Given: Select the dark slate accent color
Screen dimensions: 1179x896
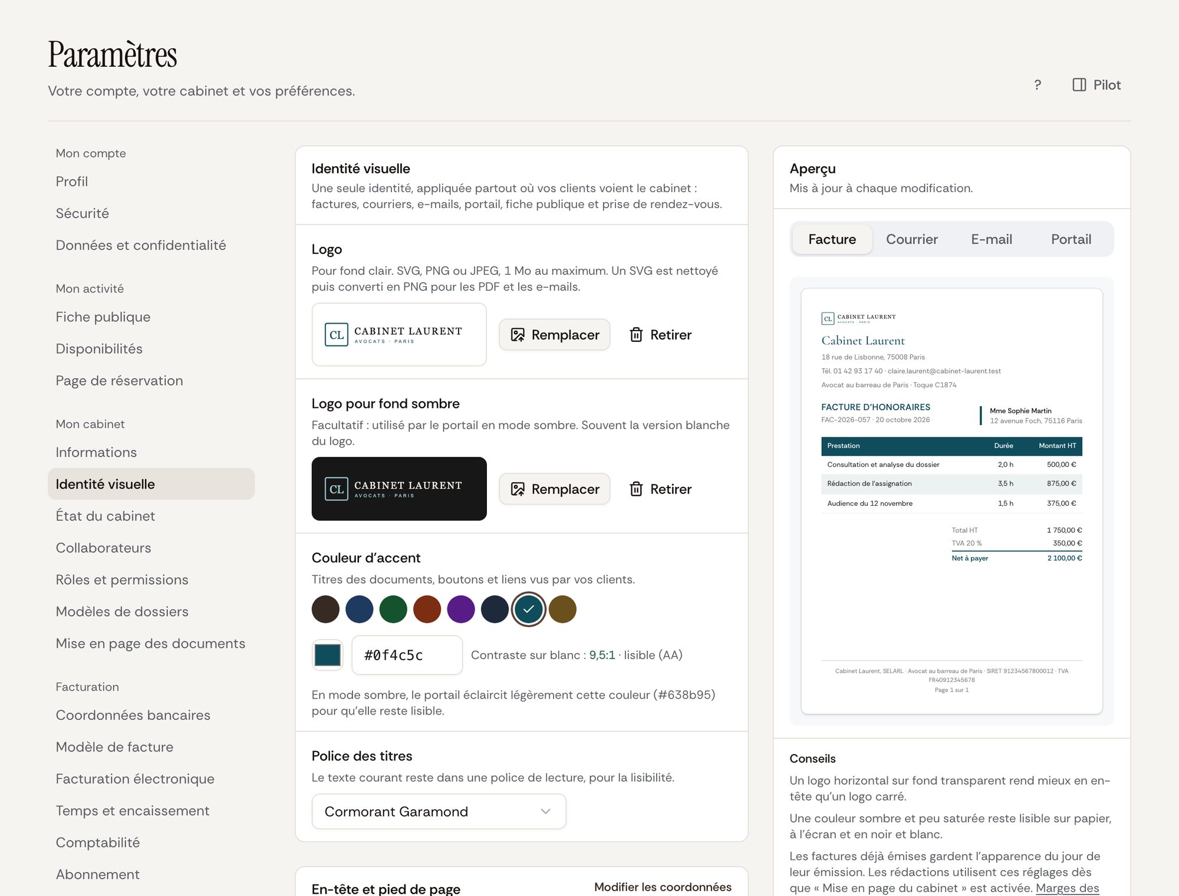Looking at the screenshot, I should pos(495,610).
